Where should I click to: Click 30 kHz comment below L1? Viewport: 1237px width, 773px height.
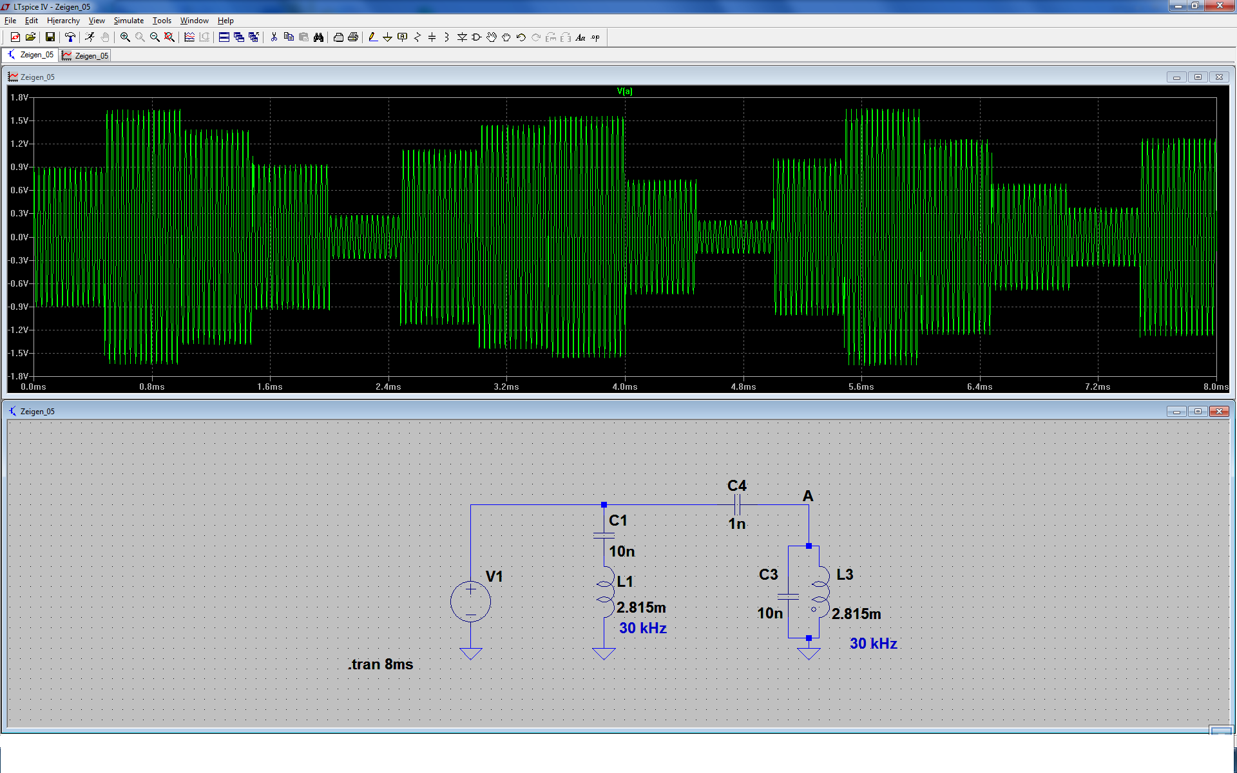pos(642,628)
